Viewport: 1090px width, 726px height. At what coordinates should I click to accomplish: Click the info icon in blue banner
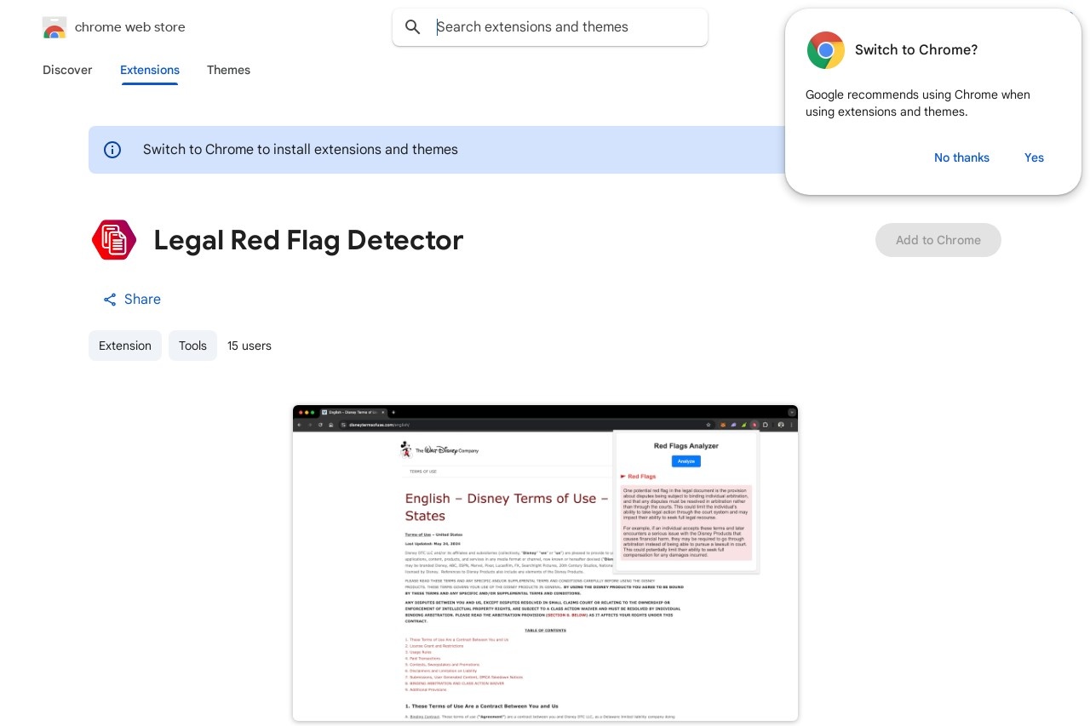coord(112,150)
